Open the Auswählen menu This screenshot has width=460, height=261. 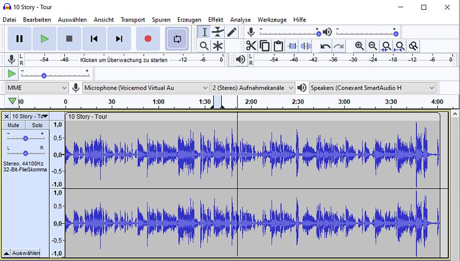tap(72, 19)
